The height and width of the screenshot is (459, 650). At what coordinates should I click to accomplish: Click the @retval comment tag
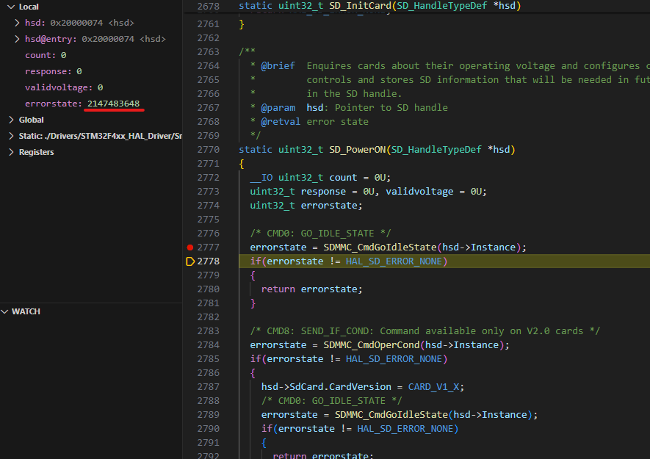click(x=281, y=122)
